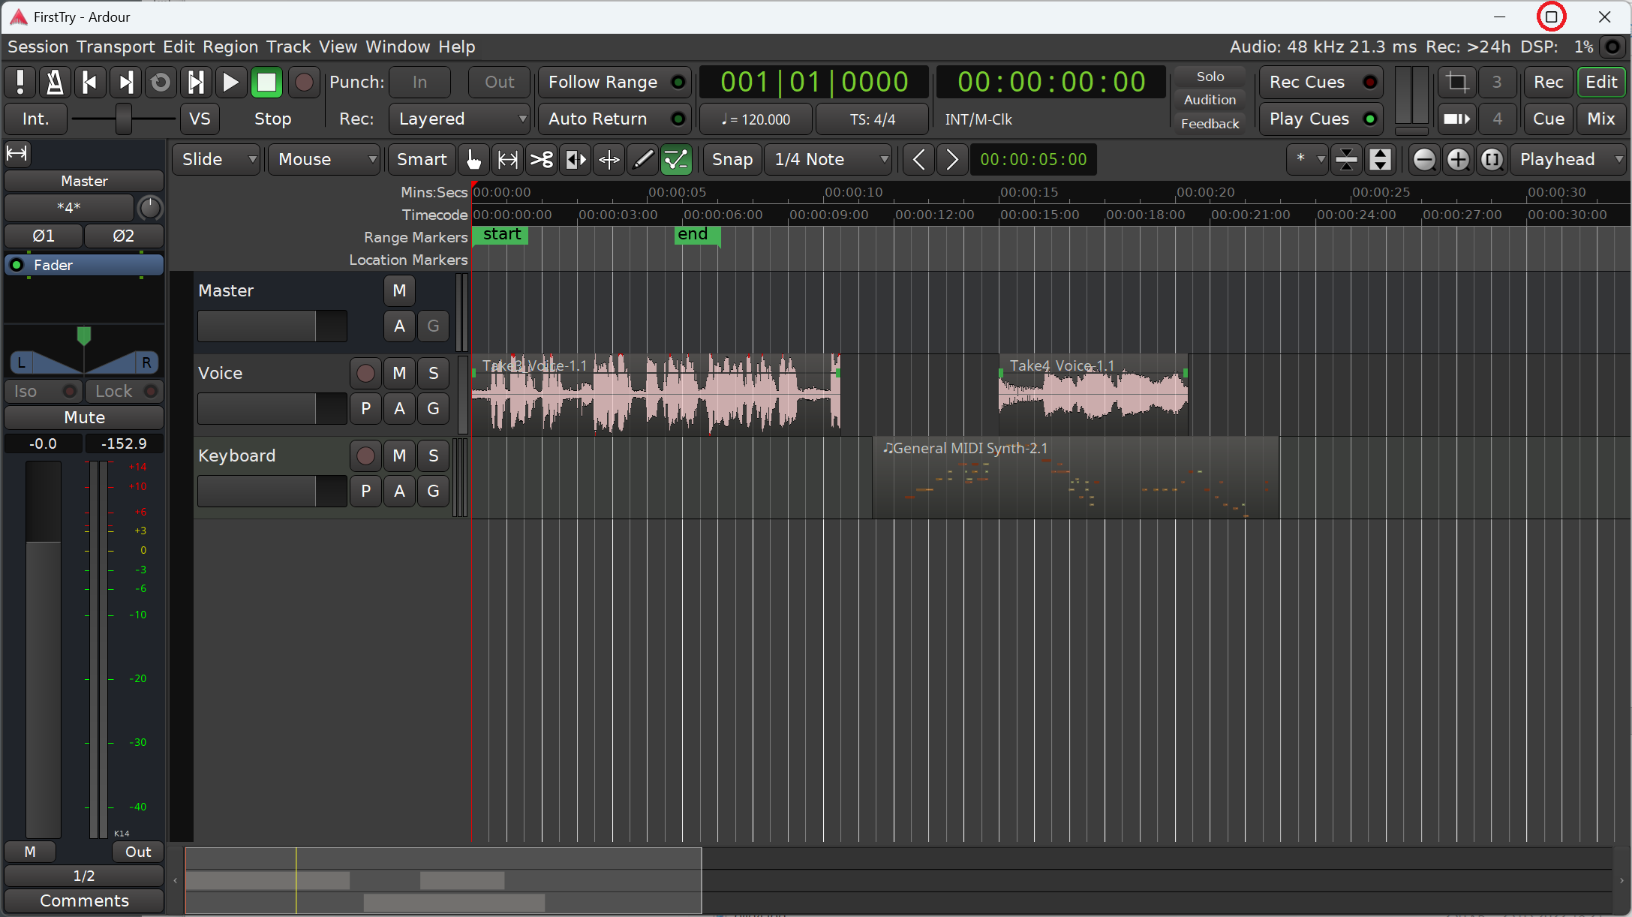Image resolution: width=1632 pixels, height=917 pixels.
Task: Toggle the metronome click icon
Action: [x=55, y=82]
